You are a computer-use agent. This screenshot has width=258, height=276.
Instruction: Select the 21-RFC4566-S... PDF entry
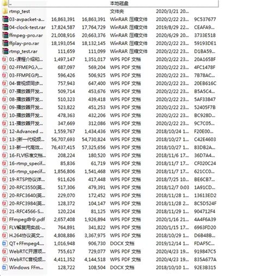tap(26, 211)
